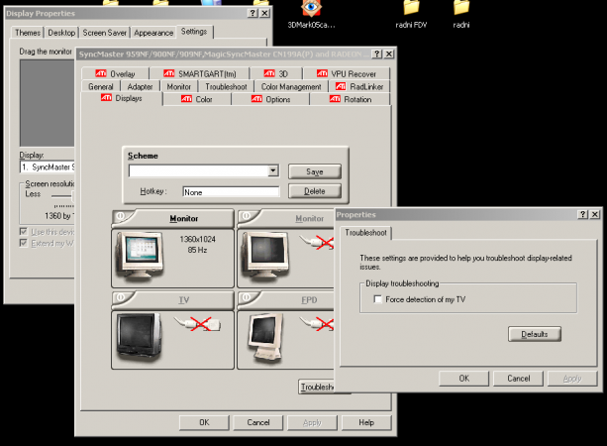Select Desktop tab in Display Properties

[x=61, y=33]
